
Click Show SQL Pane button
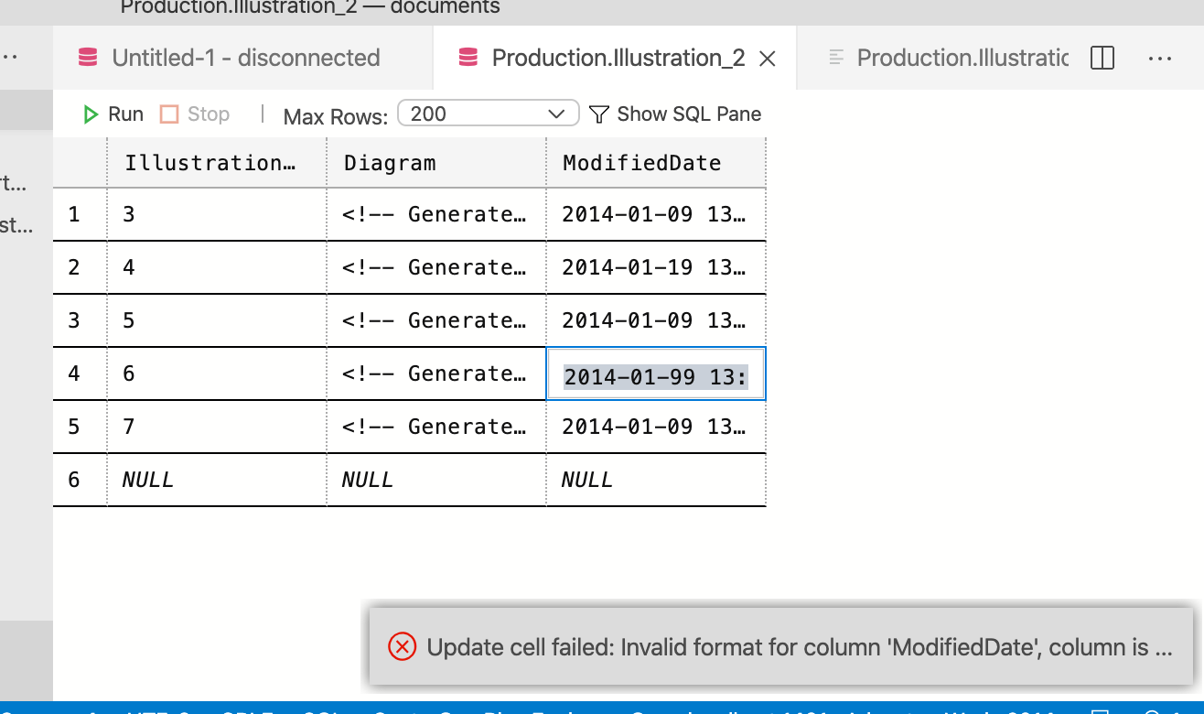pyautogui.click(x=675, y=114)
